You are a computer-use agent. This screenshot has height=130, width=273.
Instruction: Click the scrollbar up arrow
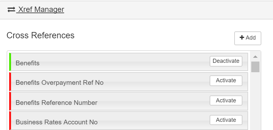(x=255, y=57)
